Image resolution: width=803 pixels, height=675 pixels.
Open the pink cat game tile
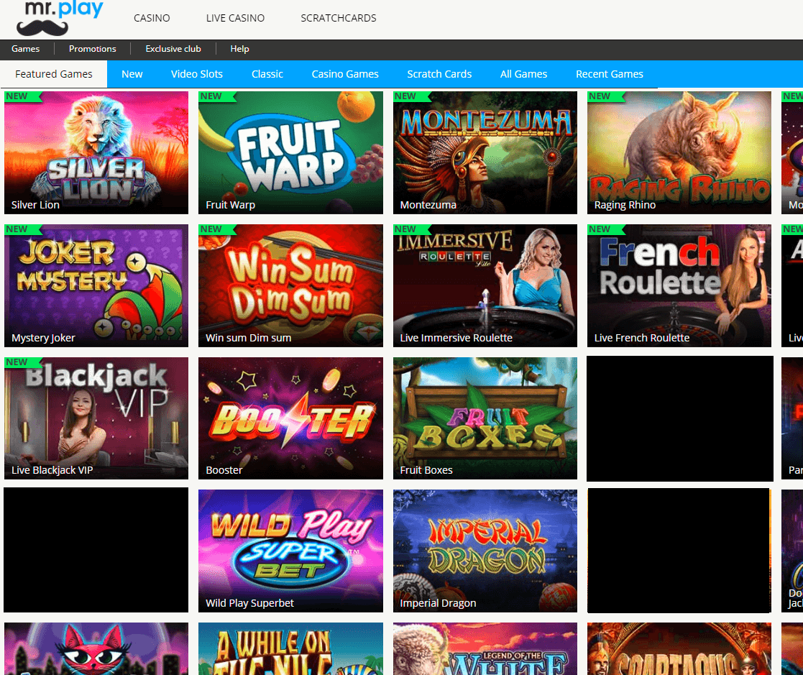pyautogui.click(x=96, y=649)
